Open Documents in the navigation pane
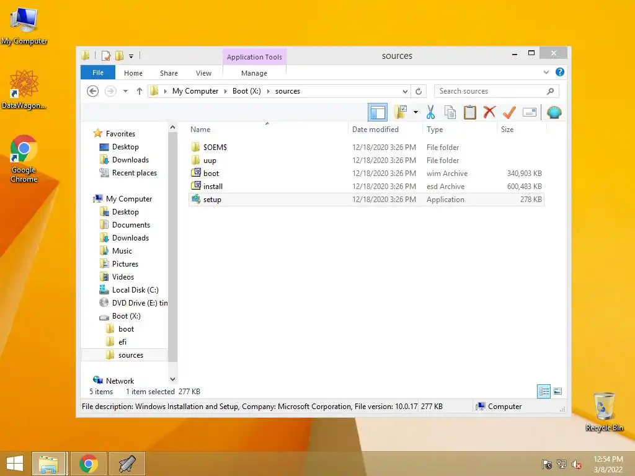The width and height of the screenshot is (635, 476). pyautogui.click(x=131, y=224)
